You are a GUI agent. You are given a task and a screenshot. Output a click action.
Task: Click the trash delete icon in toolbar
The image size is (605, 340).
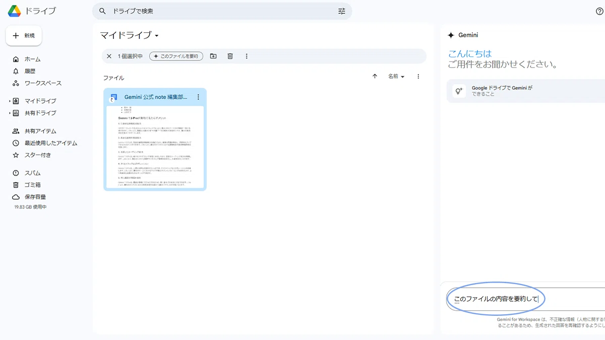coord(230,56)
